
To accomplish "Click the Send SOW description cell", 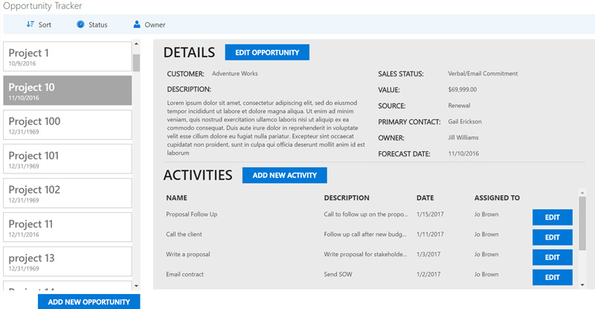I will pyautogui.click(x=338, y=274).
